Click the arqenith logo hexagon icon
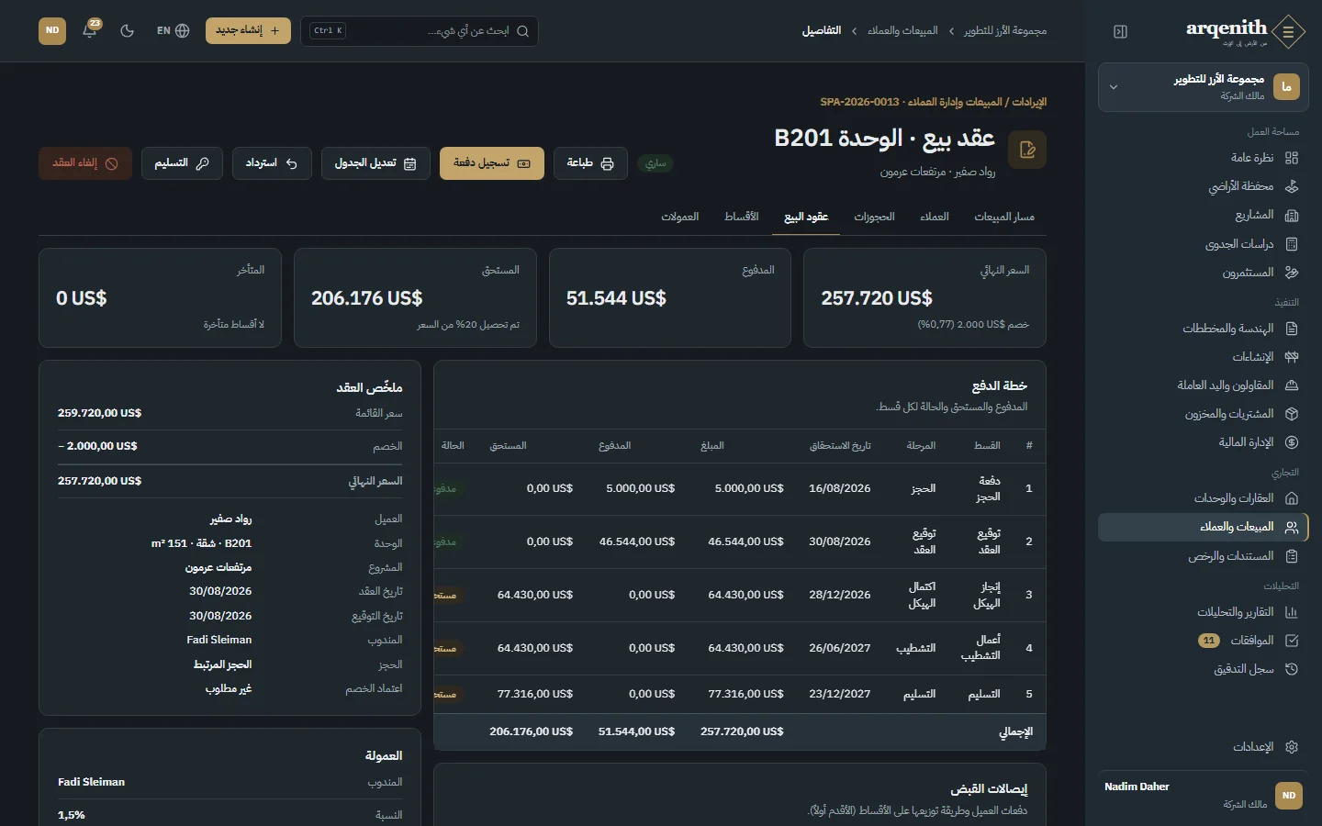The width and height of the screenshot is (1322, 826). pos(1288,32)
